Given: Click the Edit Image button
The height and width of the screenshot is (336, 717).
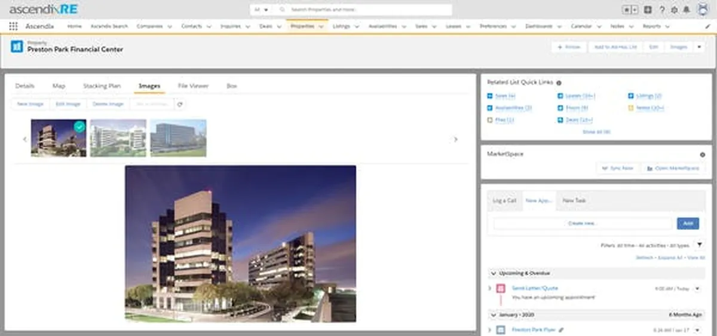Looking at the screenshot, I should point(68,104).
